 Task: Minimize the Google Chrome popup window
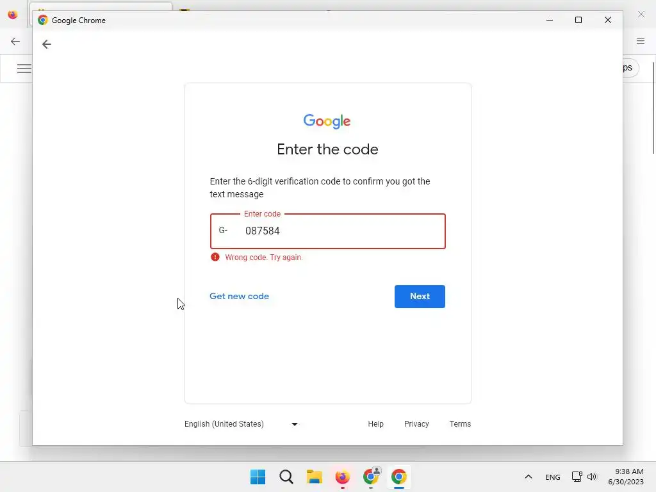point(550,20)
